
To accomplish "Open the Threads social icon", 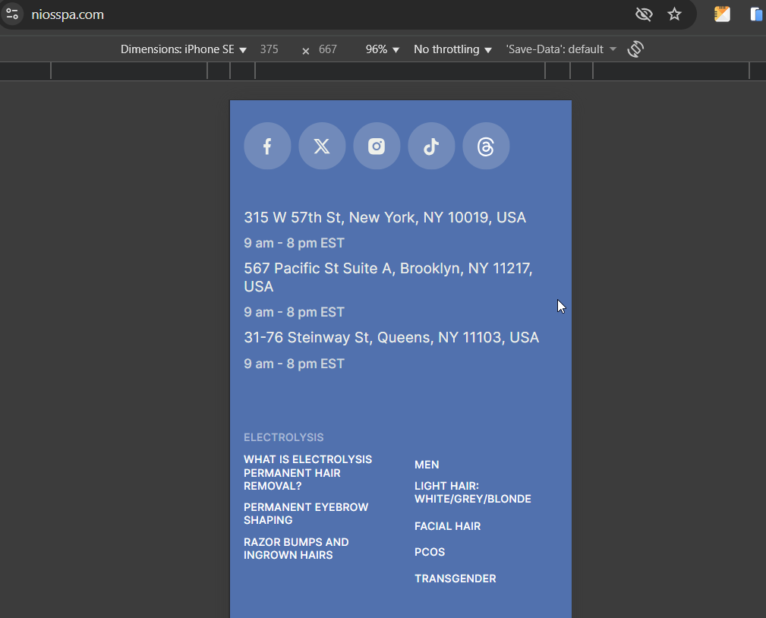I will pyautogui.click(x=486, y=146).
